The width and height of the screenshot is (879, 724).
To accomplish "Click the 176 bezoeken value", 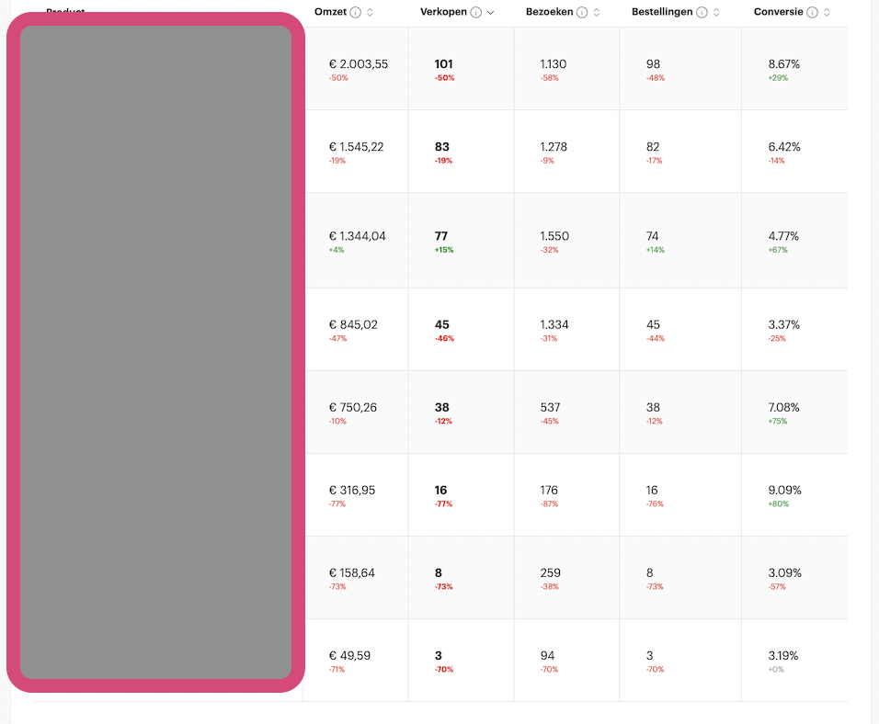I will click(x=549, y=491).
